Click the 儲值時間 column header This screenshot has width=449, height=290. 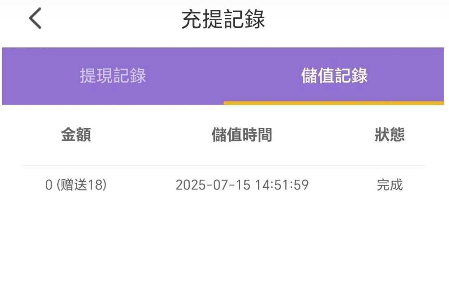(242, 135)
